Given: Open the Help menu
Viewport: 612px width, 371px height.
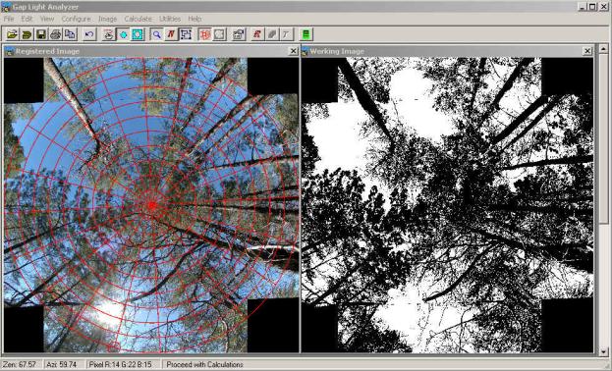Looking at the screenshot, I should [195, 19].
